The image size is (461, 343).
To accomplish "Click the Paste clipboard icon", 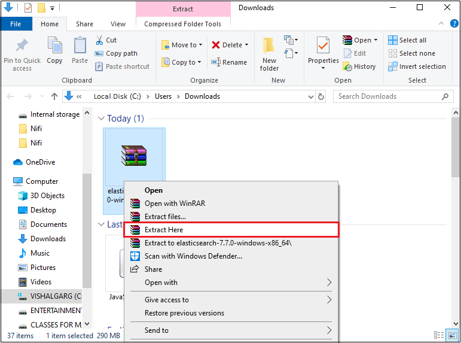I will (80, 45).
